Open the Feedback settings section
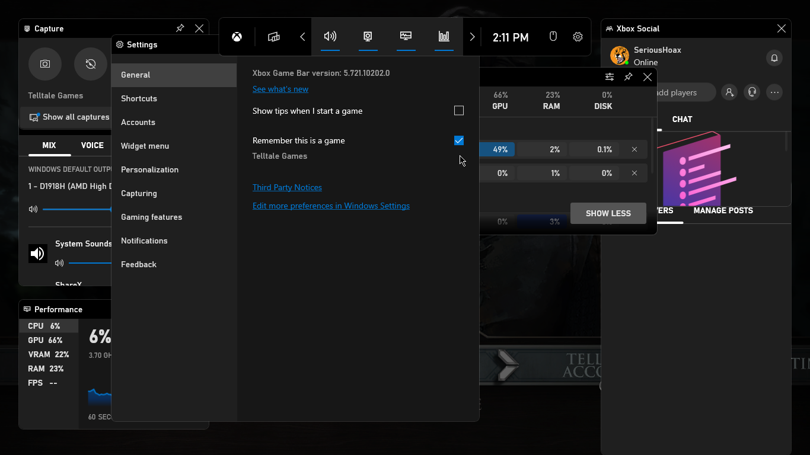 pos(174,264)
